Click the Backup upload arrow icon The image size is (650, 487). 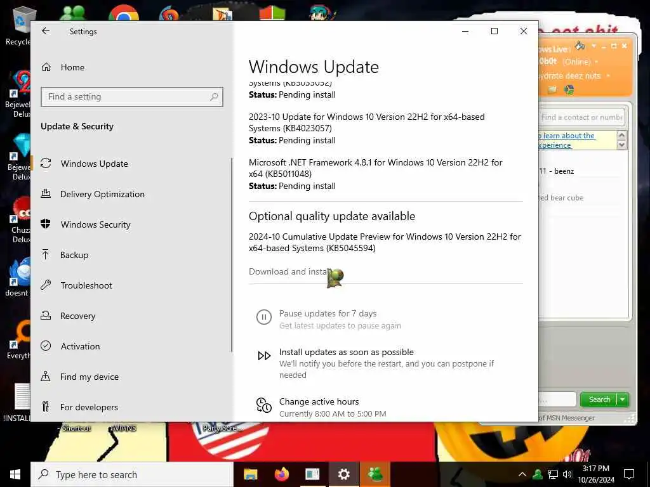(46, 255)
